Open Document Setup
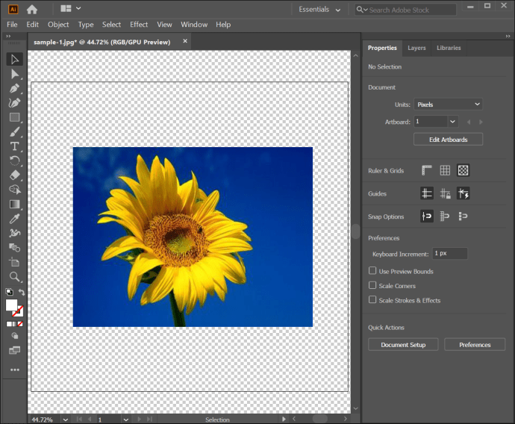Image resolution: width=515 pixels, height=424 pixels. coord(403,345)
